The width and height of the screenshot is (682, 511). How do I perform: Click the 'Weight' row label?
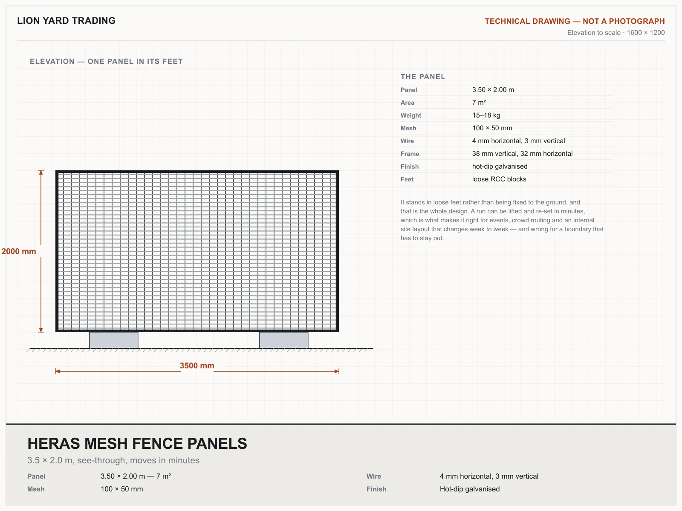point(411,115)
